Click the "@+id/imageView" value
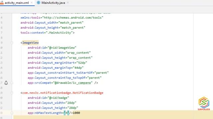Image resolution: width=213 pixels, height=119 pixels. click(x=62, y=48)
